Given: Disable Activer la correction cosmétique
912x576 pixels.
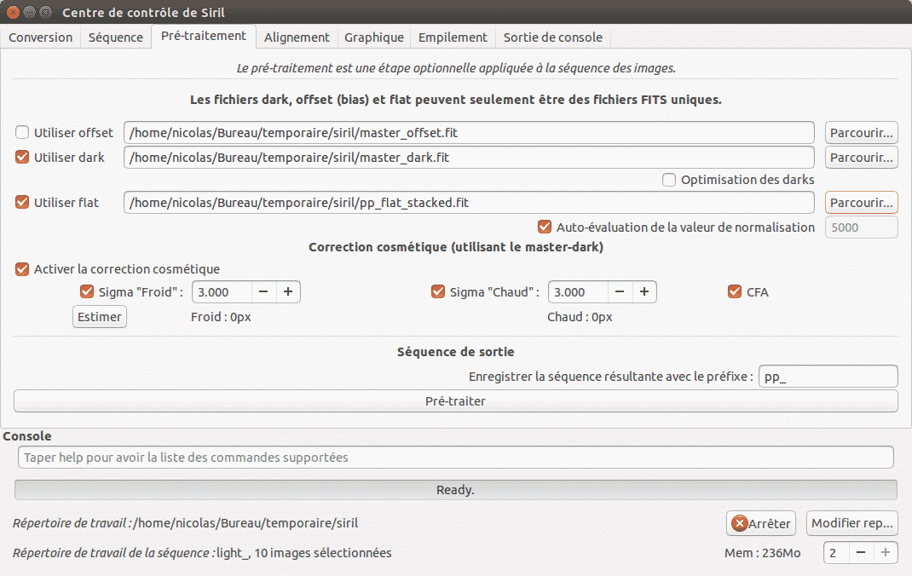Looking at the screenshot, I should tap(22, 269).
